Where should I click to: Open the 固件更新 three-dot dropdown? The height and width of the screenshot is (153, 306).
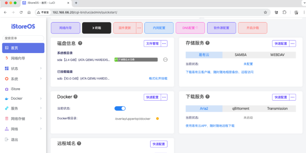click(x=139, y=28)
